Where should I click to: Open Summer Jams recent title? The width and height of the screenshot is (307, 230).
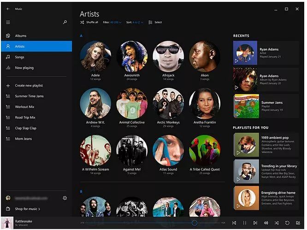(x=272, y=103)
